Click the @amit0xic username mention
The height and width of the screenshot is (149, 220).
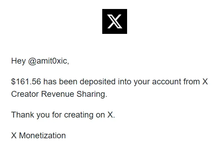point(48,61)
